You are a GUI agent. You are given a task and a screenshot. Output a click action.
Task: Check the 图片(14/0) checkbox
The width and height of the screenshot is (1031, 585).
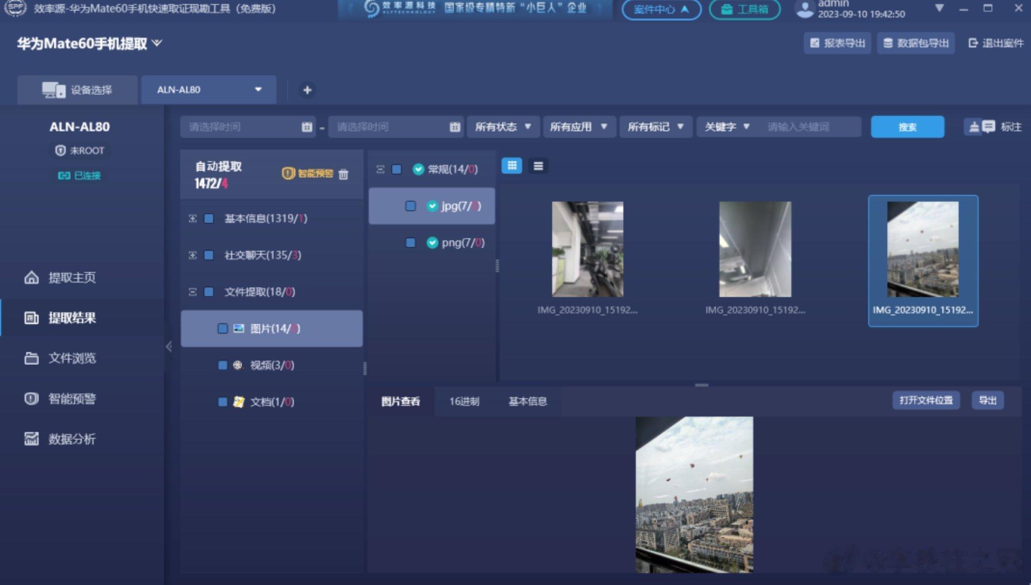[x=223, y=329]
